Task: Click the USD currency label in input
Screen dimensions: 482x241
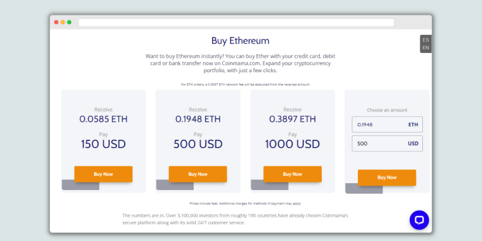Action: click(413, 143)
